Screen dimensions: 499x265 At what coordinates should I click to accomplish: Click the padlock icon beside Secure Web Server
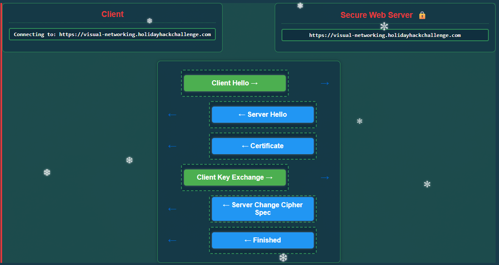pos(422,15)
